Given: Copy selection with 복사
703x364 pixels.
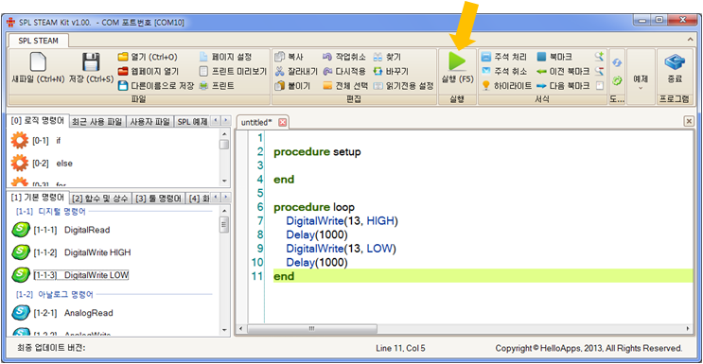Looking at the screenshot, I should (x=289, y=57).
